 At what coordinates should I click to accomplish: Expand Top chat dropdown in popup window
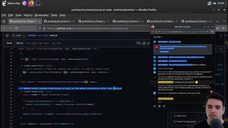point(158,37)
